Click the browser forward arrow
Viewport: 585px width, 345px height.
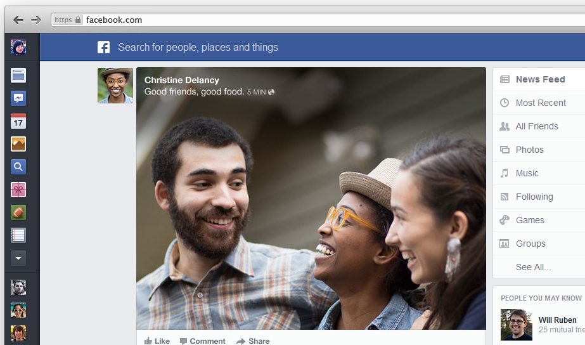(x=36, y=20)
